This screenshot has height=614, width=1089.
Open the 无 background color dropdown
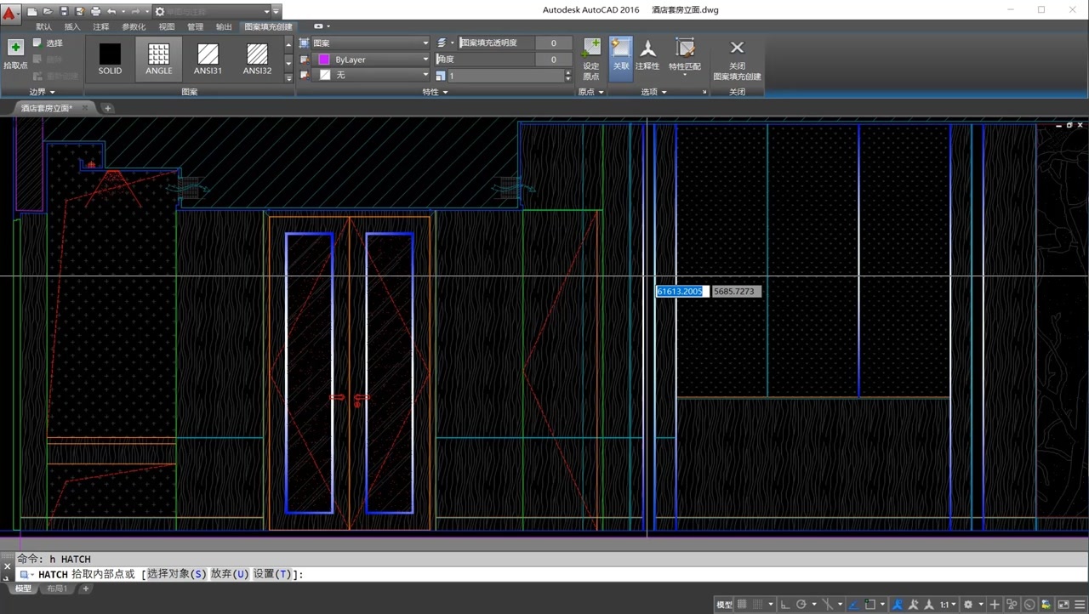point(370,76)
